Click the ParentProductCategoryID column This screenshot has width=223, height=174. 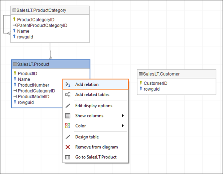coord(42,25)
